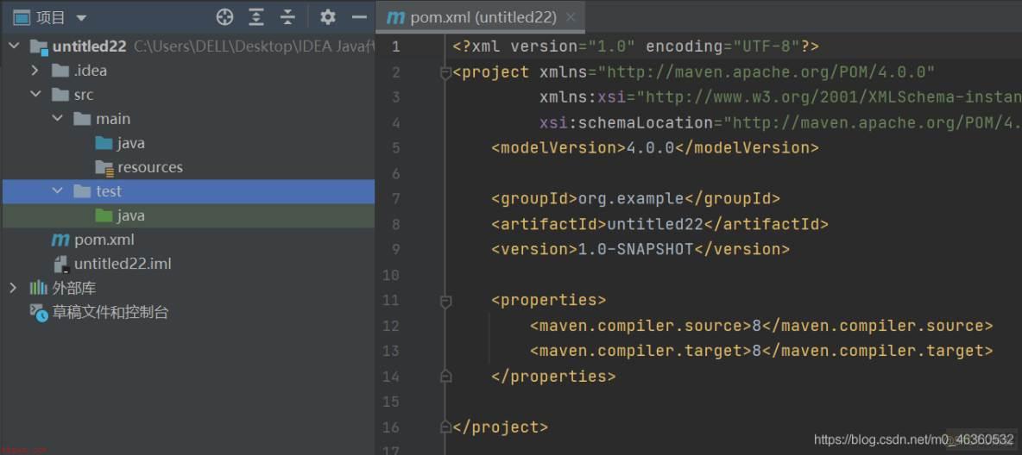
Task: Select 草稿文件和控制台 tree item
Action: click(x=110, y=313)
